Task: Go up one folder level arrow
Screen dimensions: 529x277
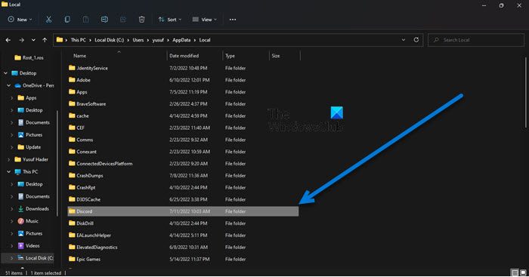Action: pos(45,40)
